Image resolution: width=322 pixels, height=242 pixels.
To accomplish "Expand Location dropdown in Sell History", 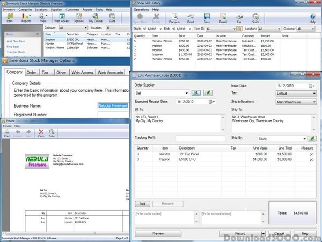I will click(x=279, y=29).
